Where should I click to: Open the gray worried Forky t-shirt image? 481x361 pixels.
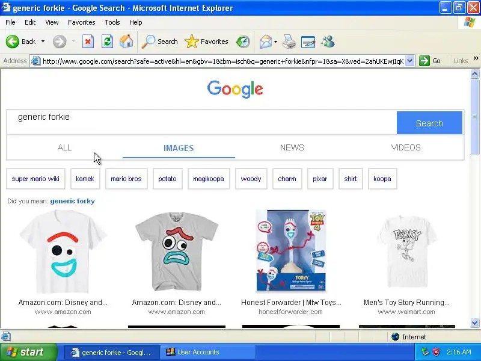point(177,251)
